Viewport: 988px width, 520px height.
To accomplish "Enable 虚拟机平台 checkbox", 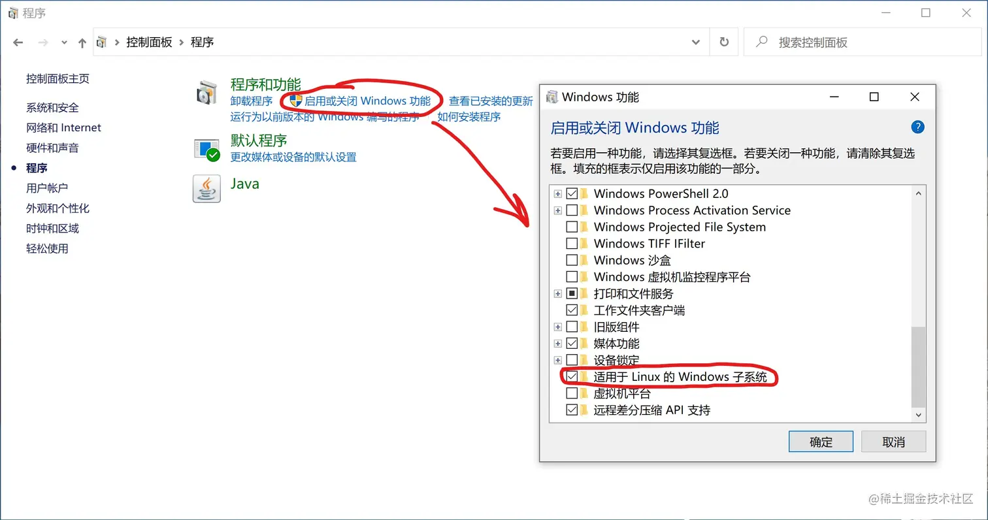I will pyautogui.click(x=572, y=393).
